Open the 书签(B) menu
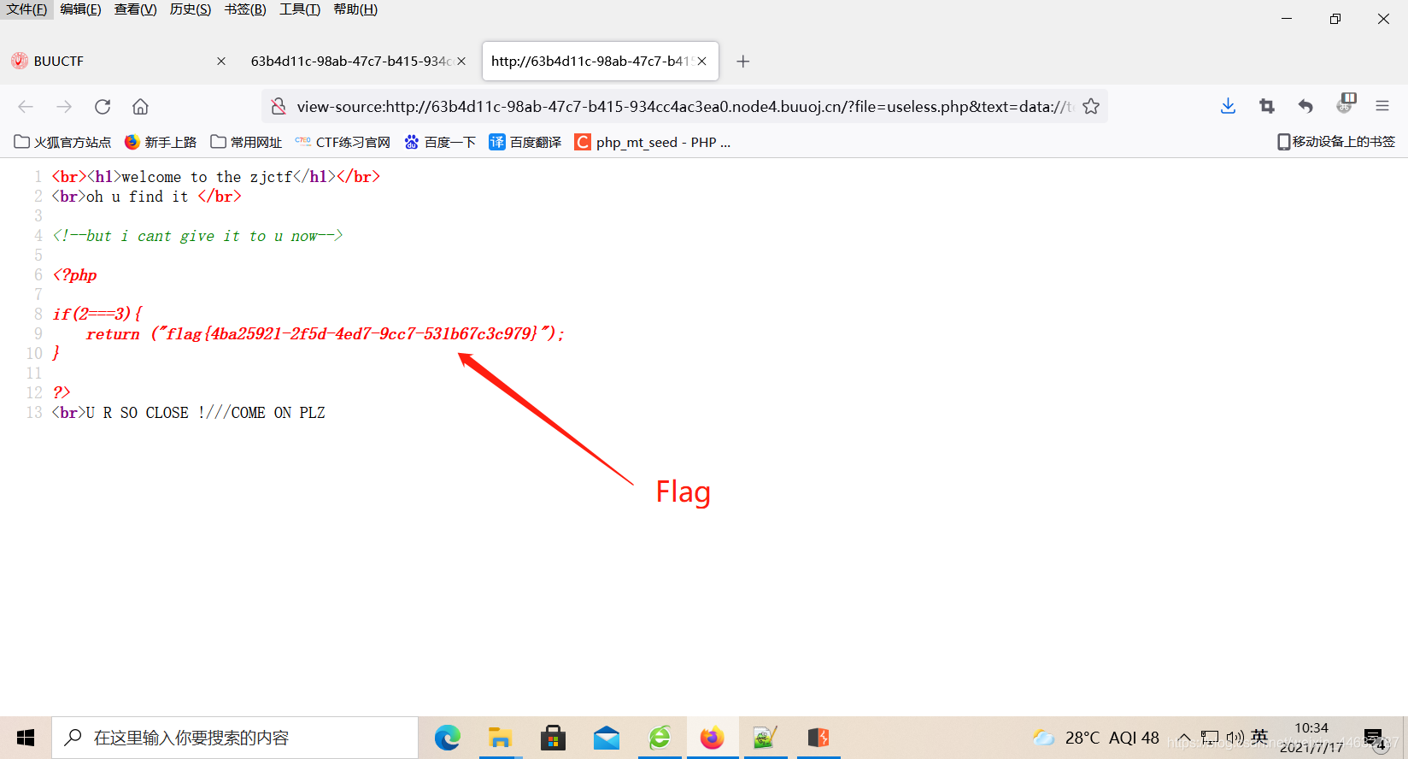The width and height of the screenshot is (1408, 759). [x=245, y=9]
